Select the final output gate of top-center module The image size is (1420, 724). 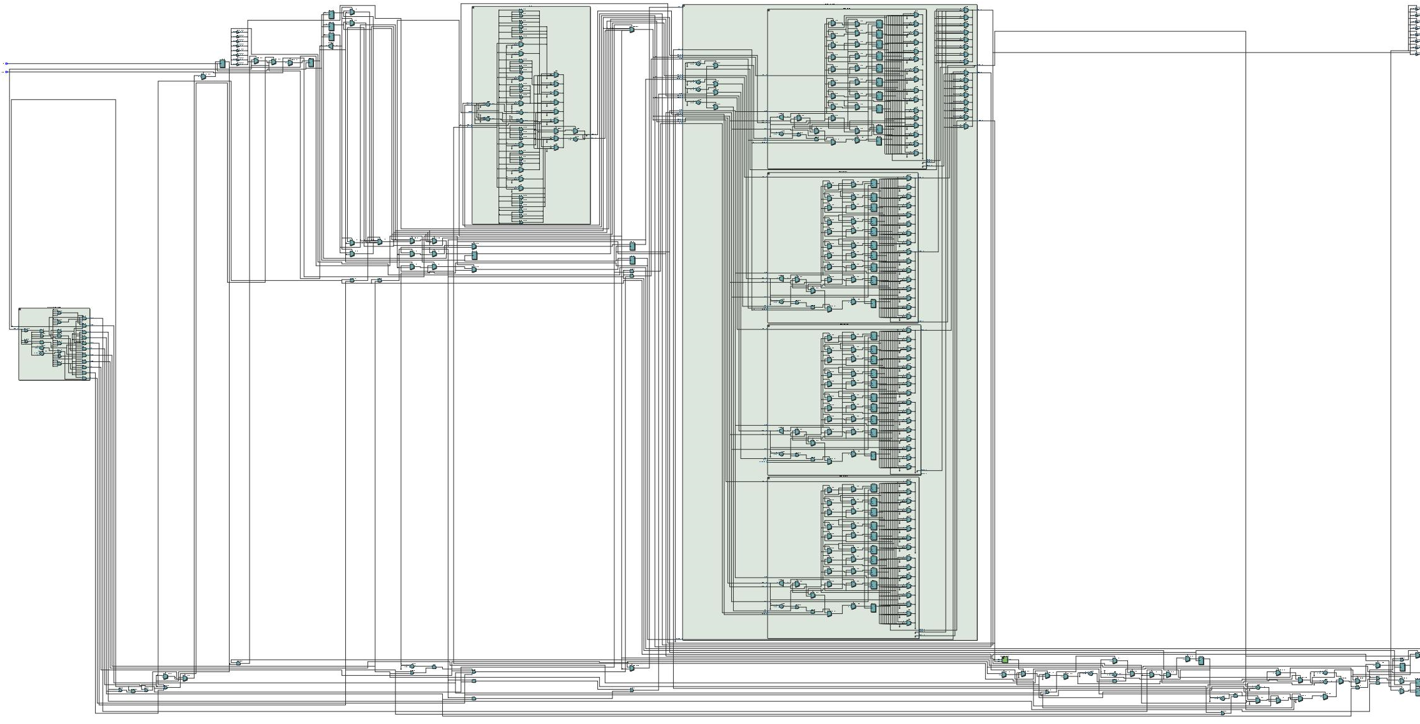576,131
